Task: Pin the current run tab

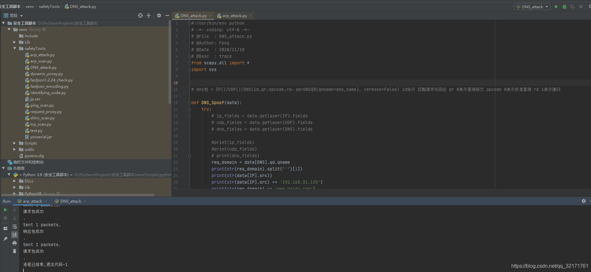Action: click(5, 239)
